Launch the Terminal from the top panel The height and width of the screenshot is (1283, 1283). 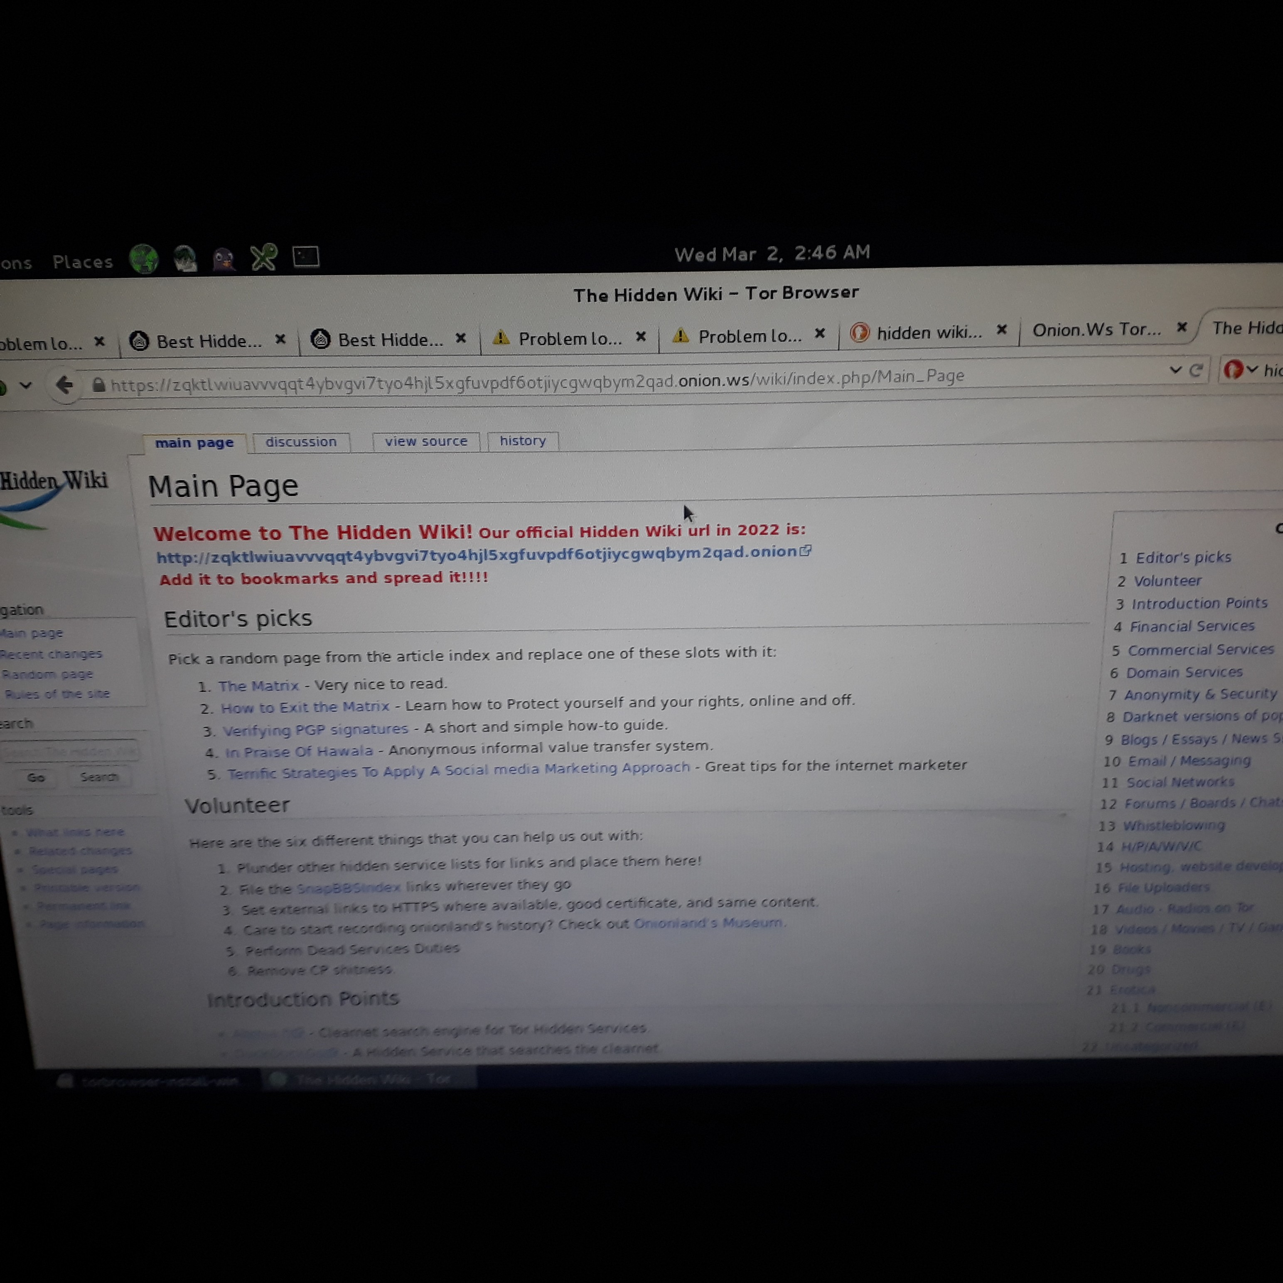[306, 256]
